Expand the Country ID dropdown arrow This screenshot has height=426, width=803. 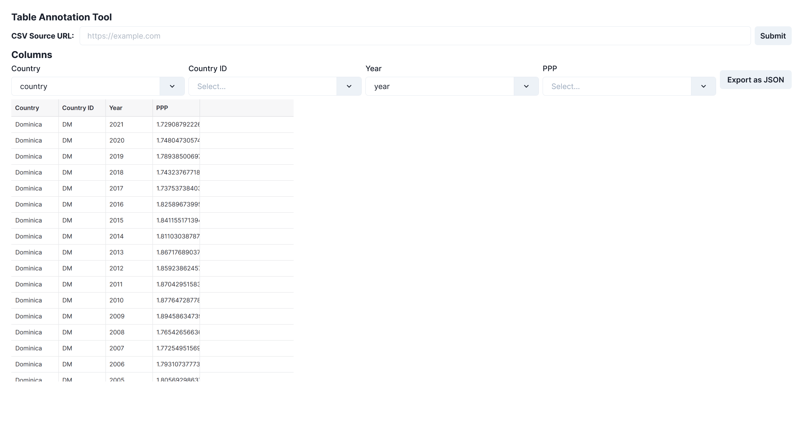coord(349,86)
